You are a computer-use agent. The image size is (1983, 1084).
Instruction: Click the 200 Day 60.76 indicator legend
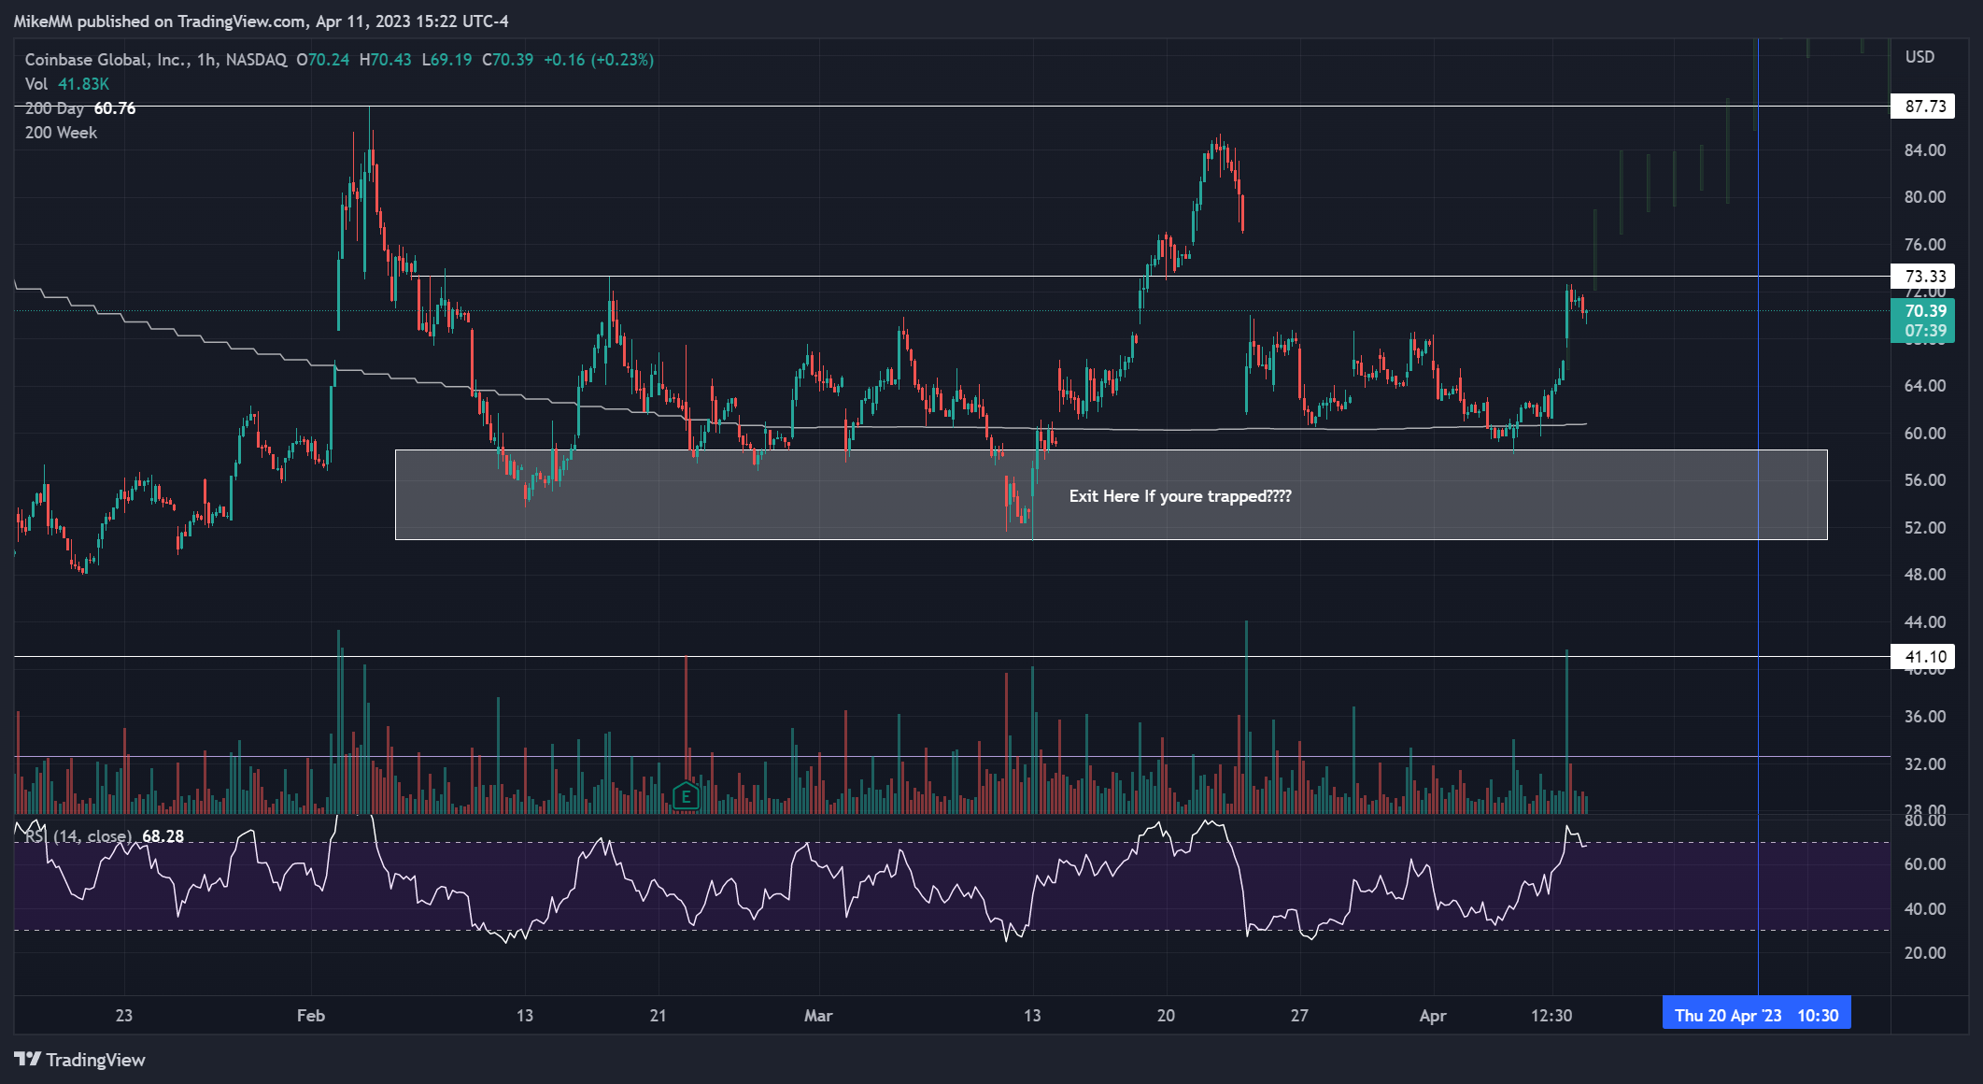[x=80, y=108]
